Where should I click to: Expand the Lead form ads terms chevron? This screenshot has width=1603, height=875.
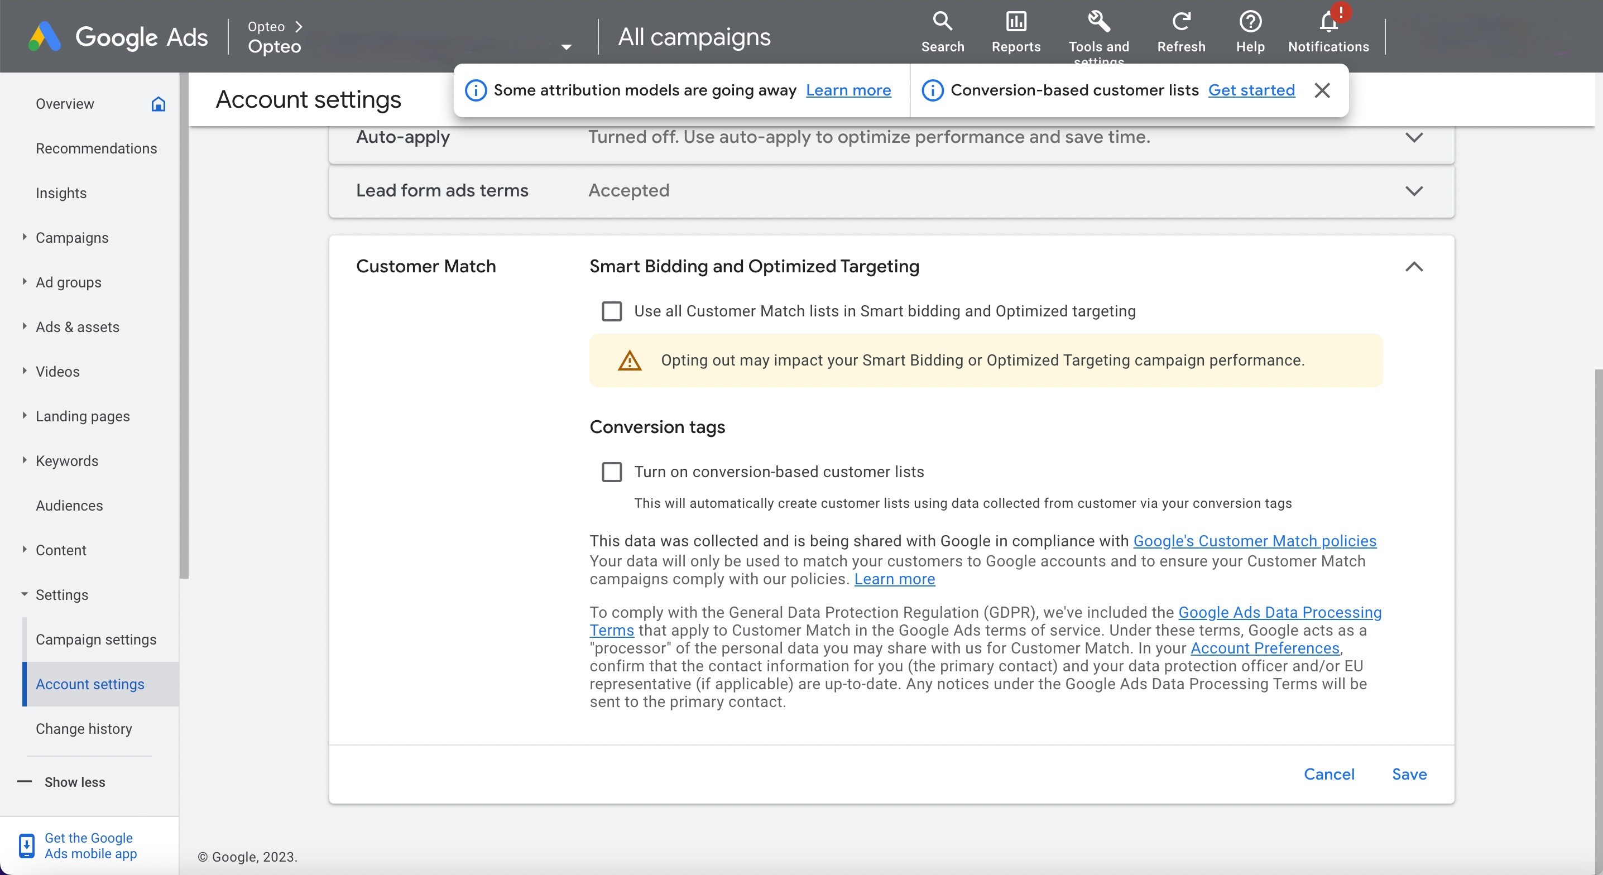tap(1414, 190)
